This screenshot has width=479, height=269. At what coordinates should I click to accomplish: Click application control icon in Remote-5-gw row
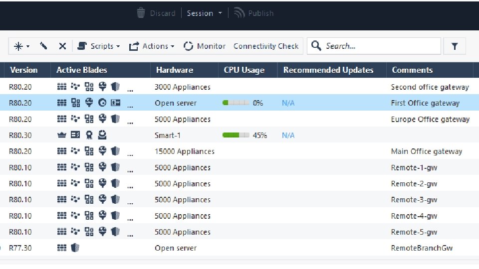pyautogui.click(x=89, y=232)
